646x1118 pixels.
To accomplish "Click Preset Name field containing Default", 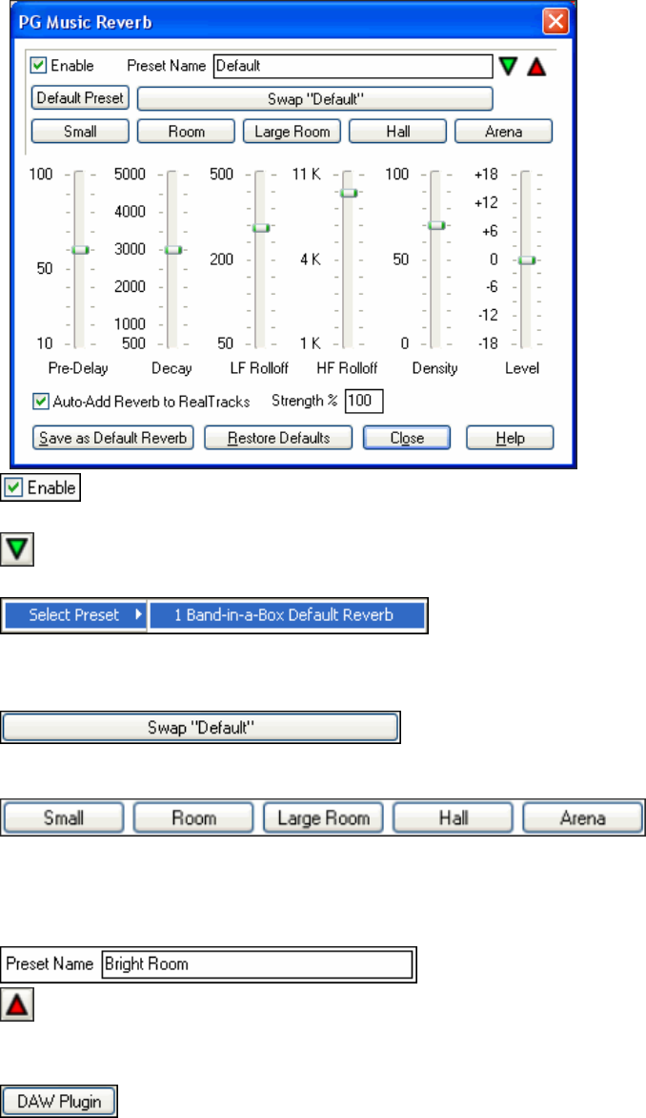I will 353,66.
